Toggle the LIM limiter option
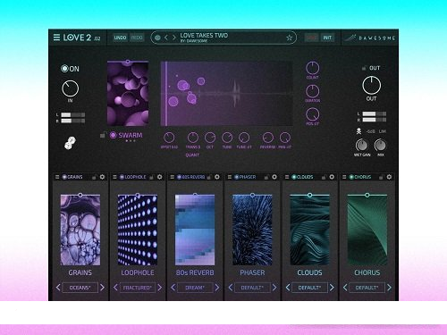Screen dimensions: 447x335 point(383,131)
